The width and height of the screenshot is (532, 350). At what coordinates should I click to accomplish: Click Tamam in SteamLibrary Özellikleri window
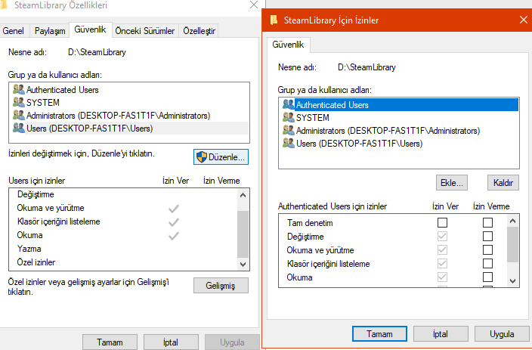coord(110,342)
